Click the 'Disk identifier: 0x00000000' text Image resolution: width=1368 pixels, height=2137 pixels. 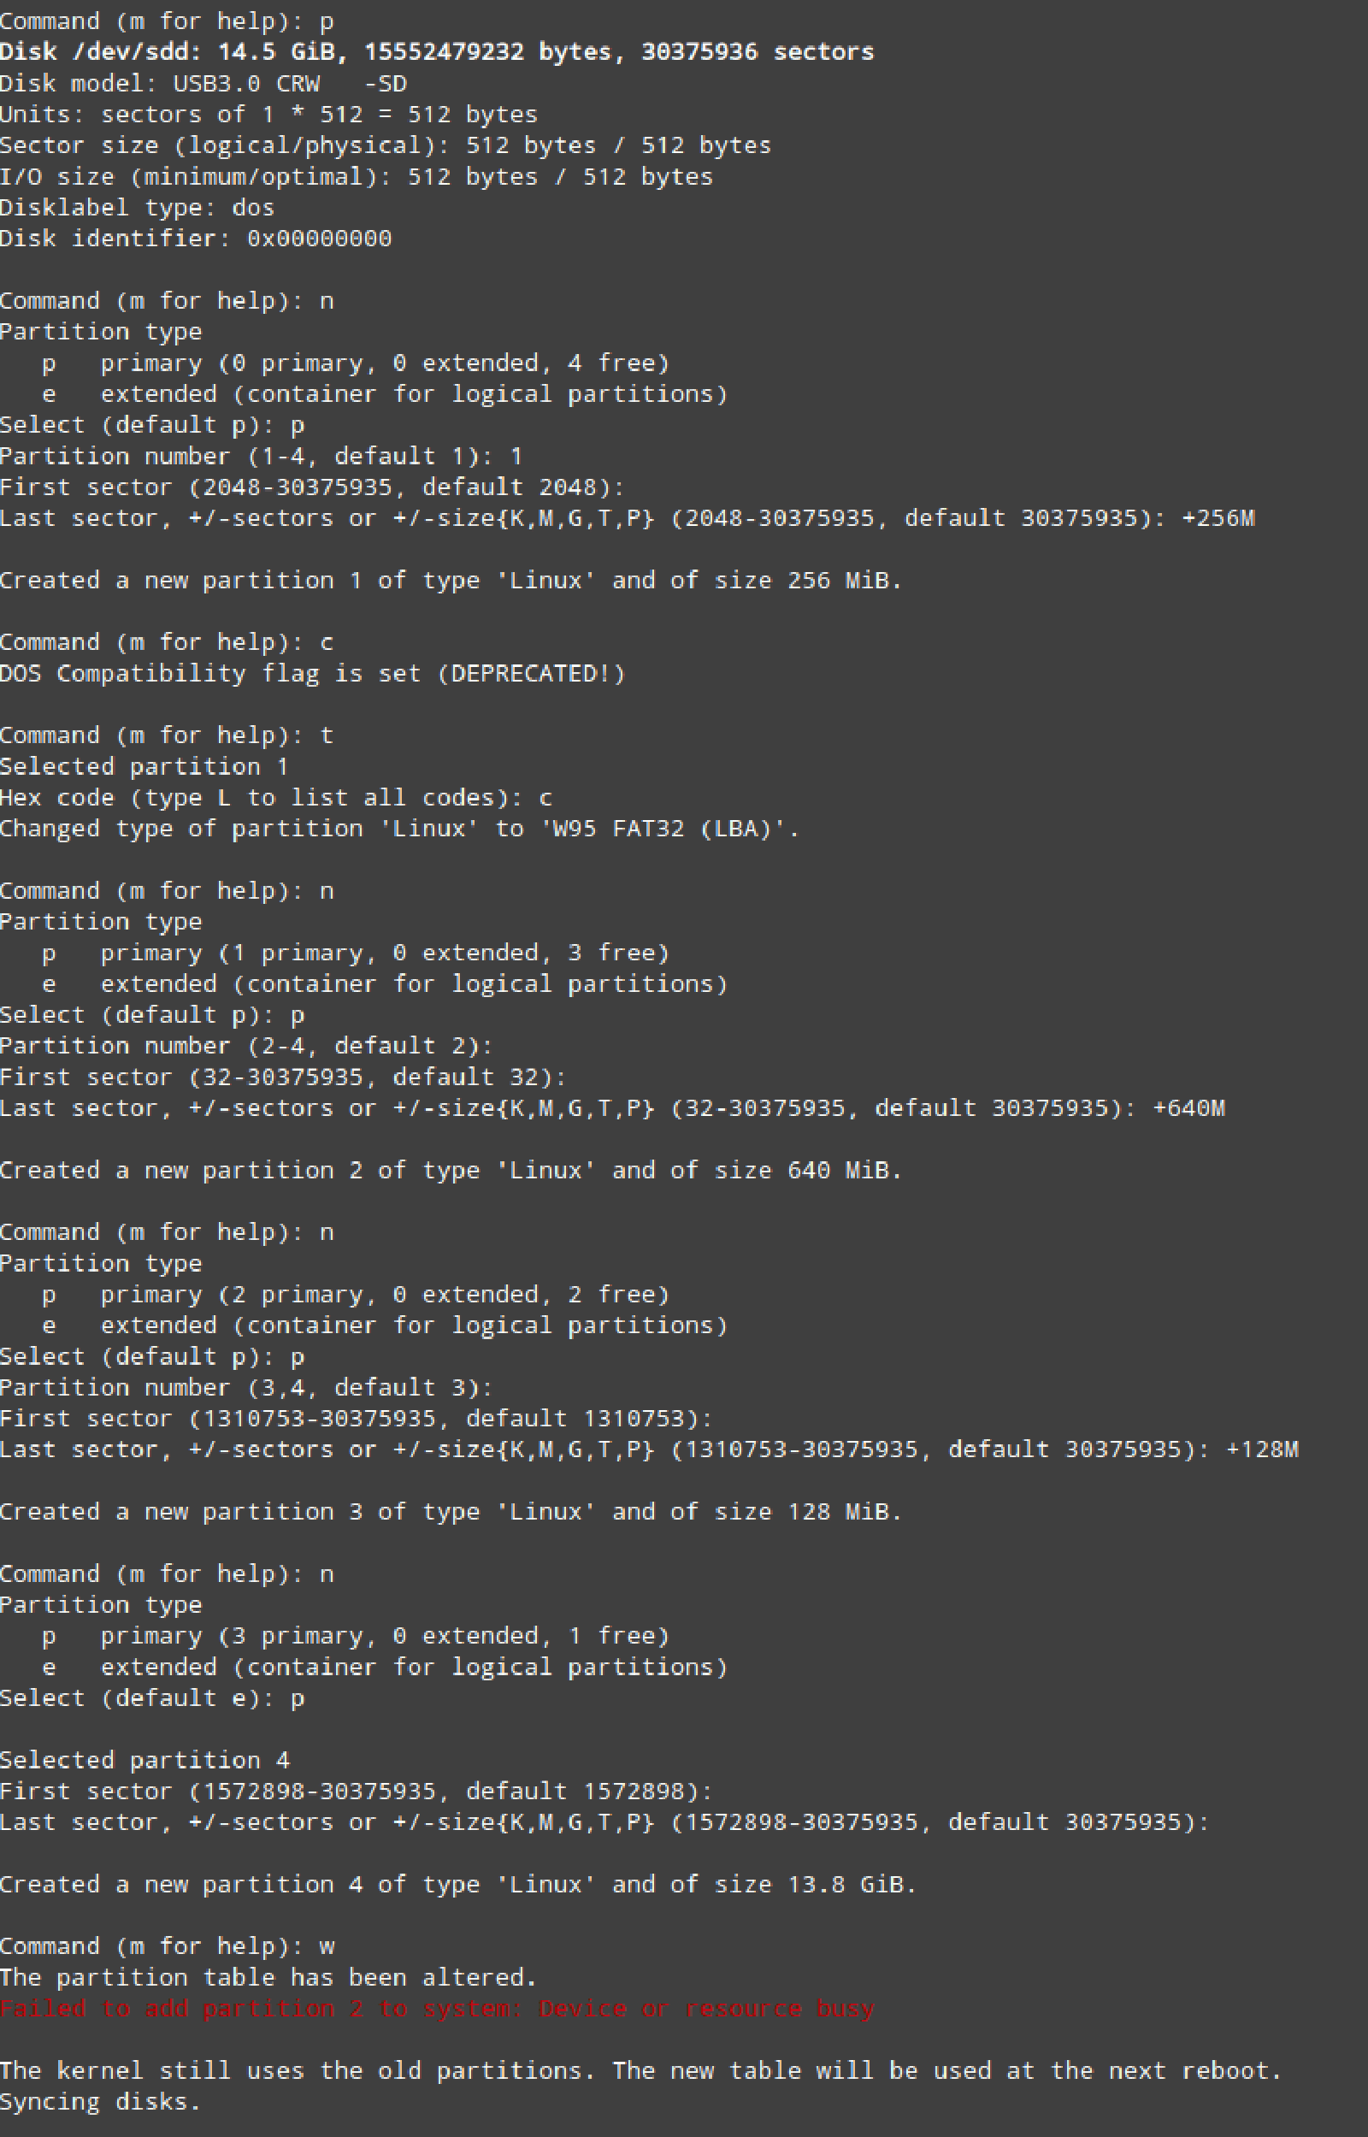click(x=196, y=239)
